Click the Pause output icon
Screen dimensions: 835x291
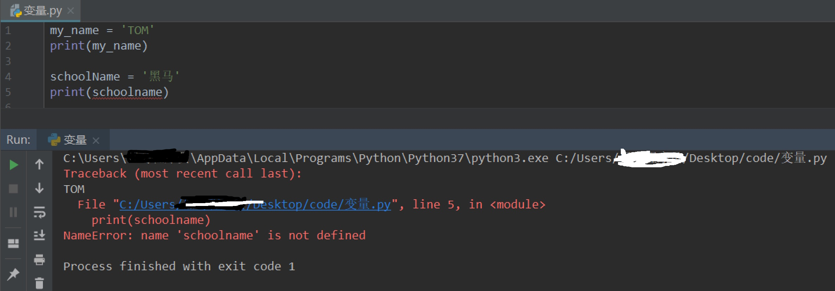[13, 212]
